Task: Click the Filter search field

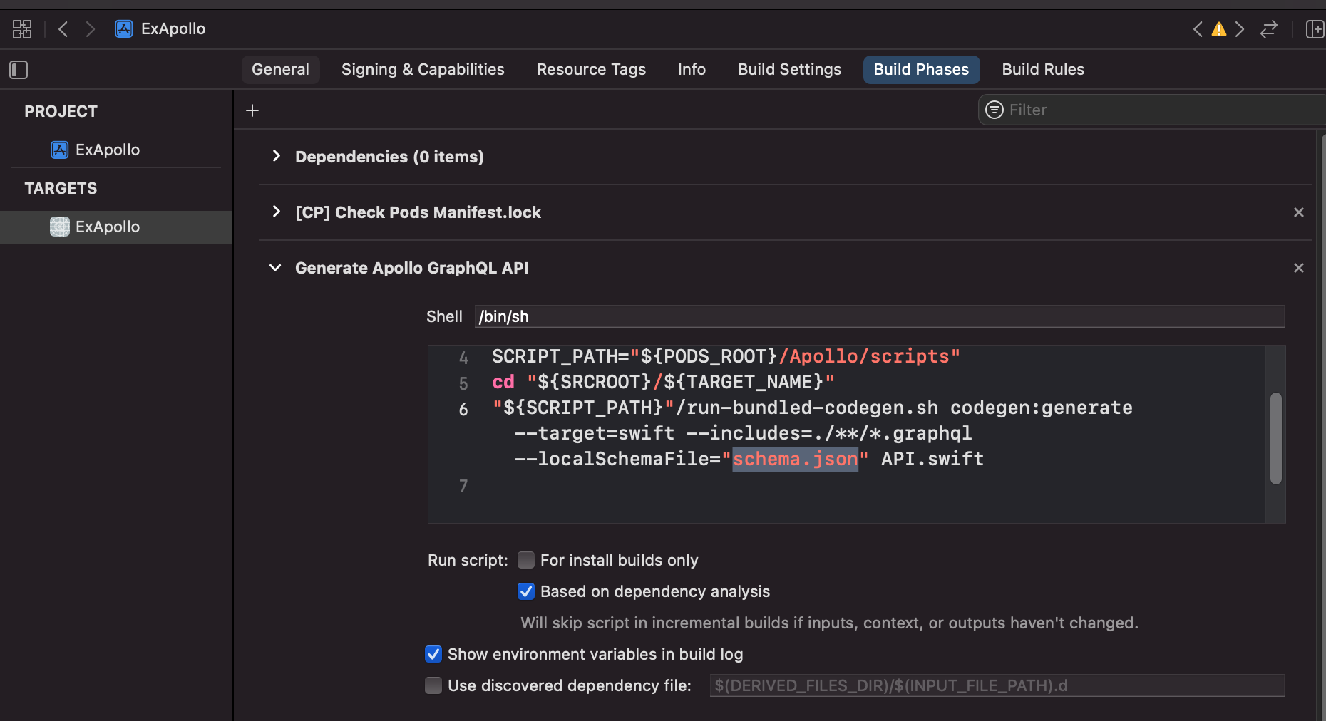Action: pyautogui.click(x=1152, y=110)
